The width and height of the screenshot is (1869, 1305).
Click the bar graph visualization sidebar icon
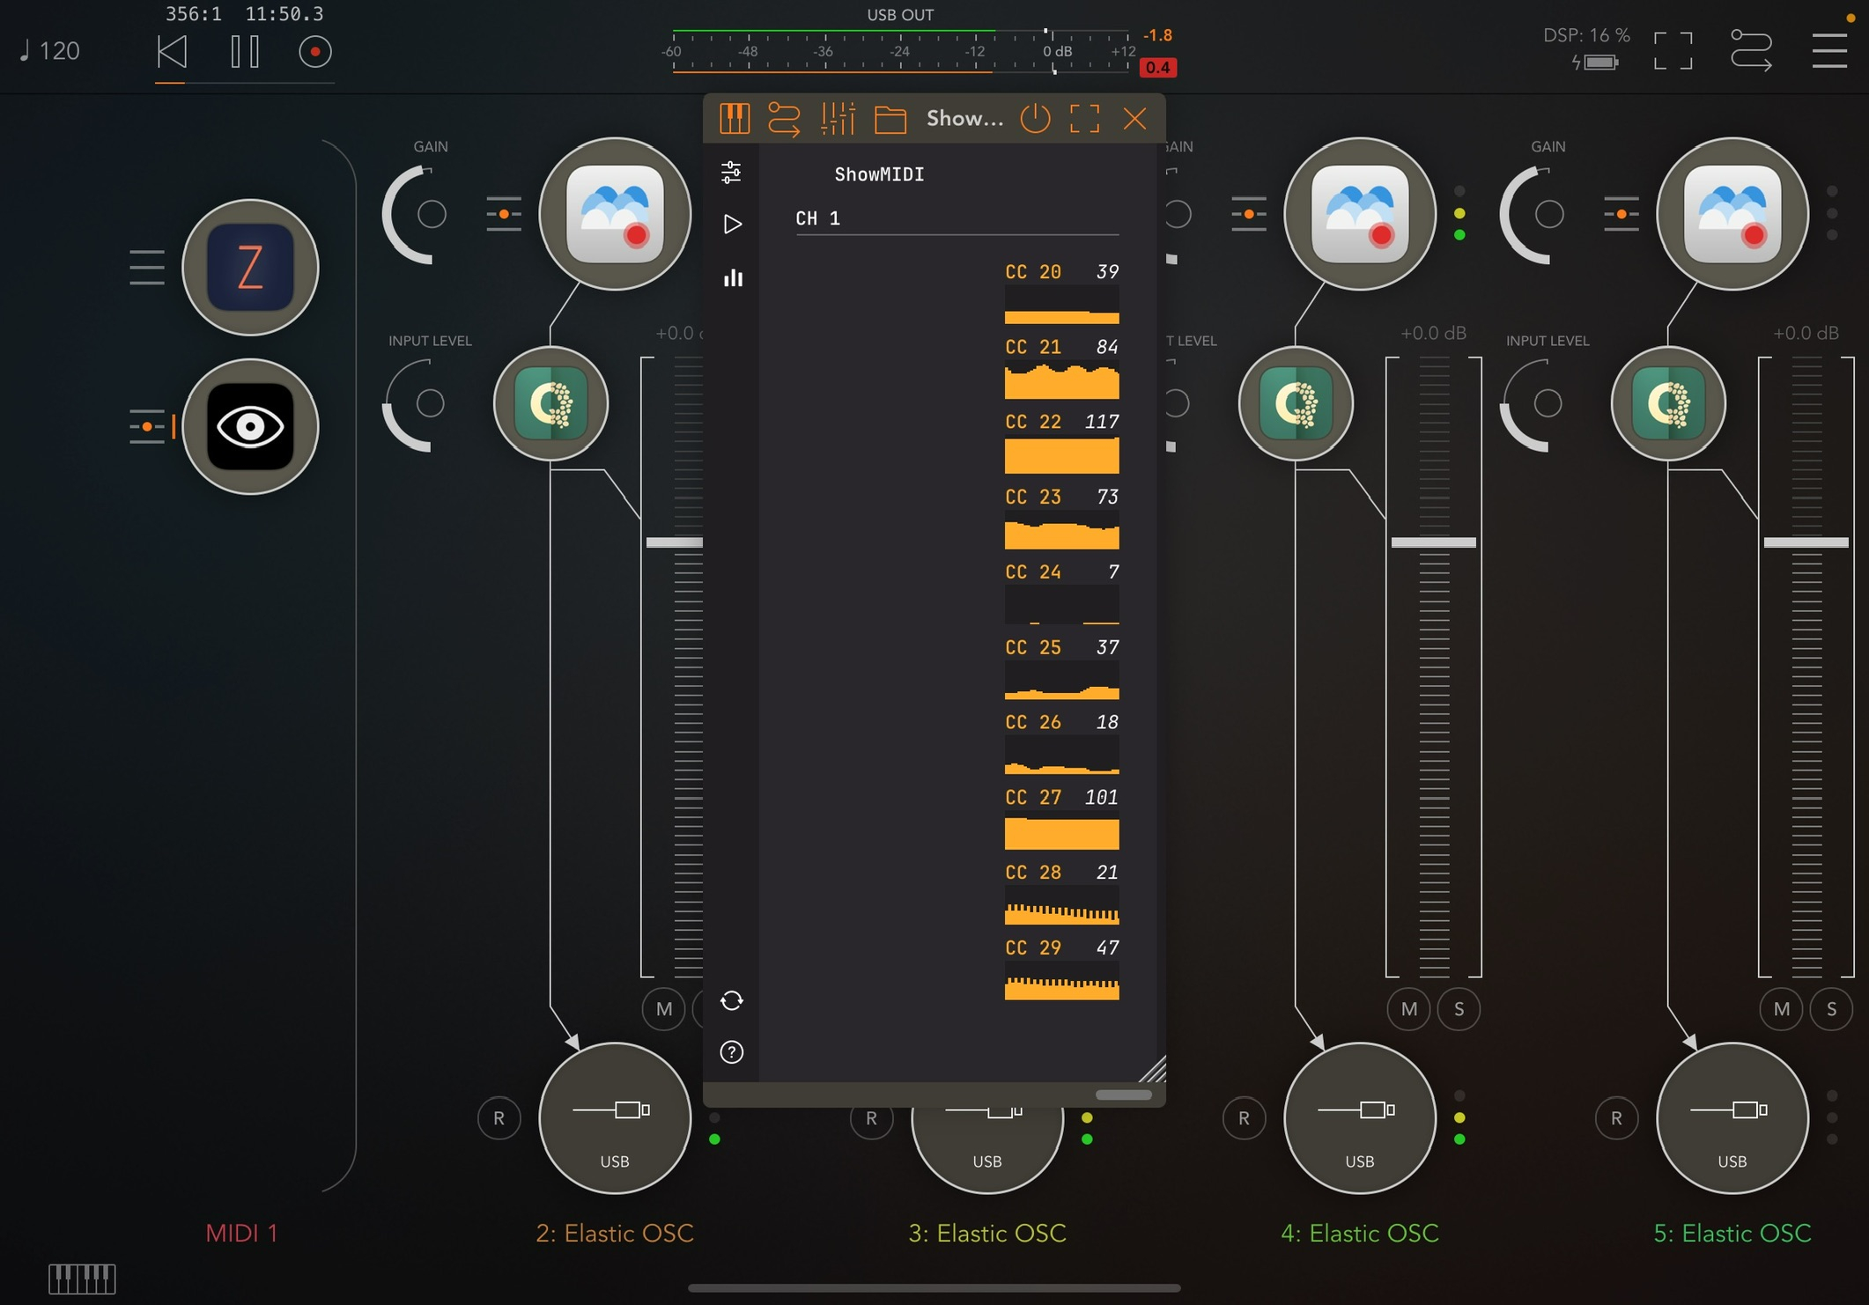733,278
